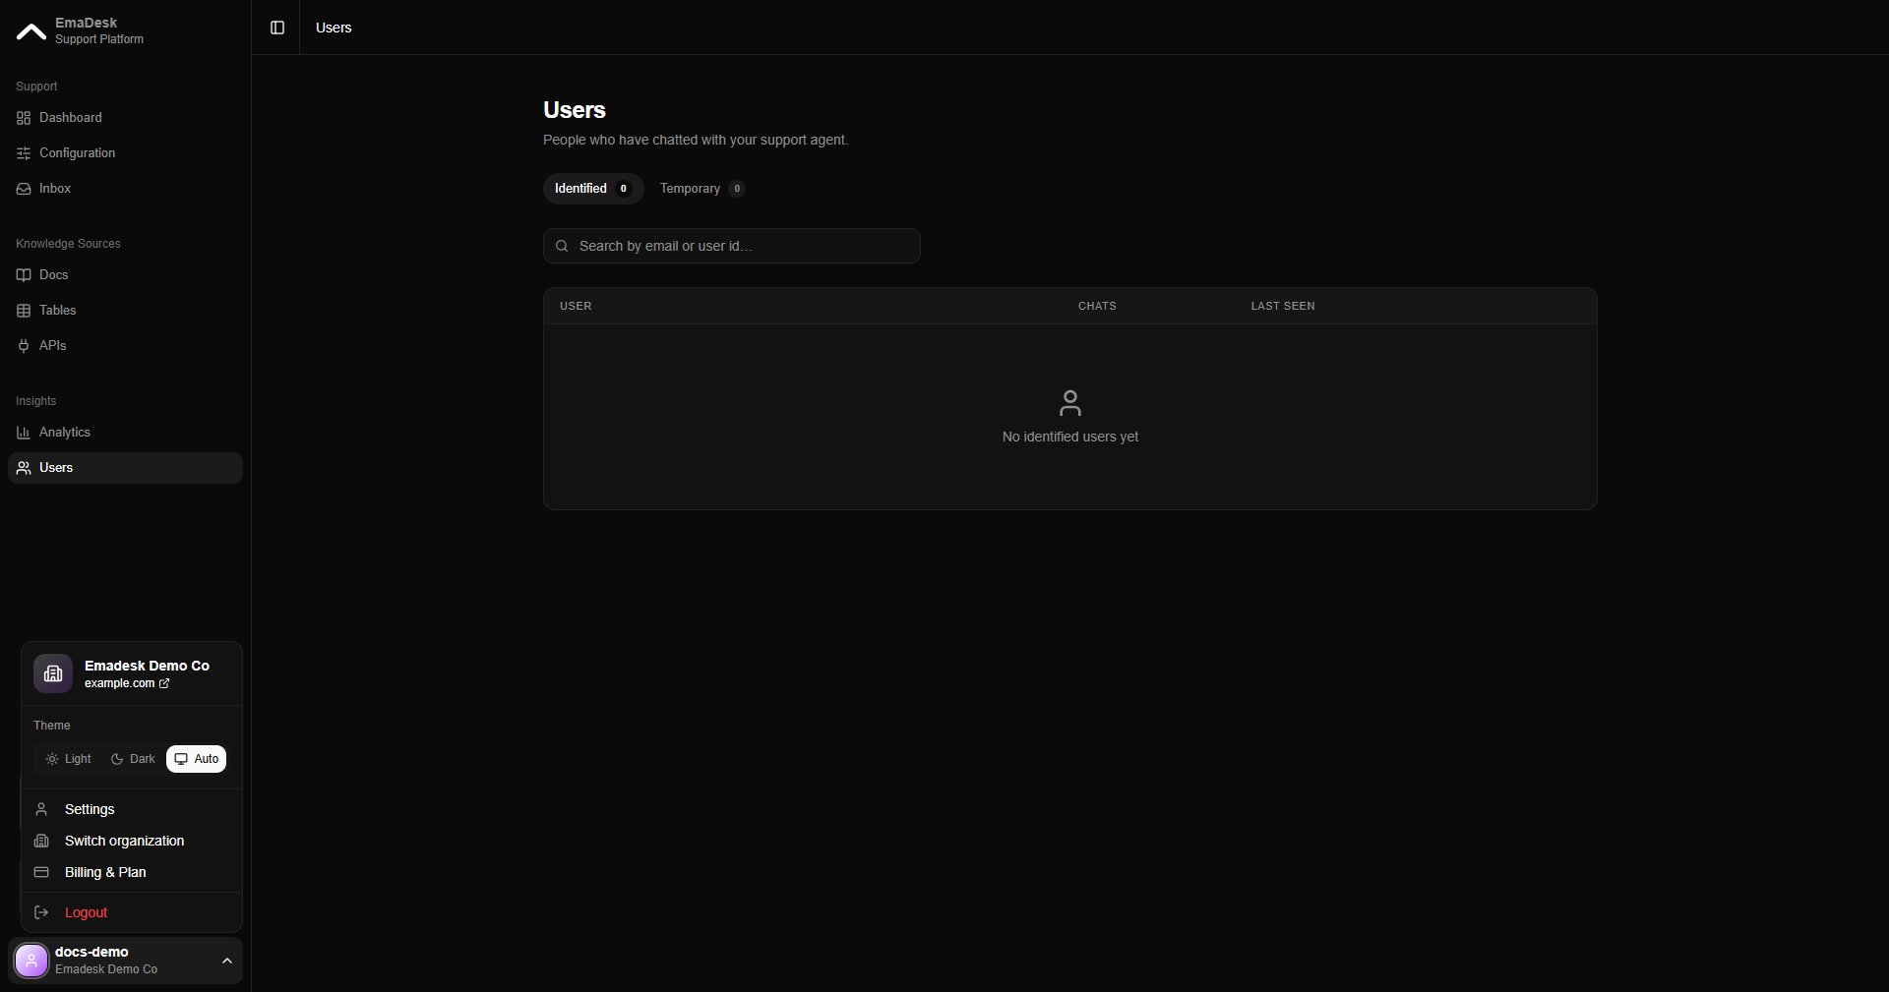1889x992 pixels.
Task: Click the Tables grid icon
Action: click(24, 311)
